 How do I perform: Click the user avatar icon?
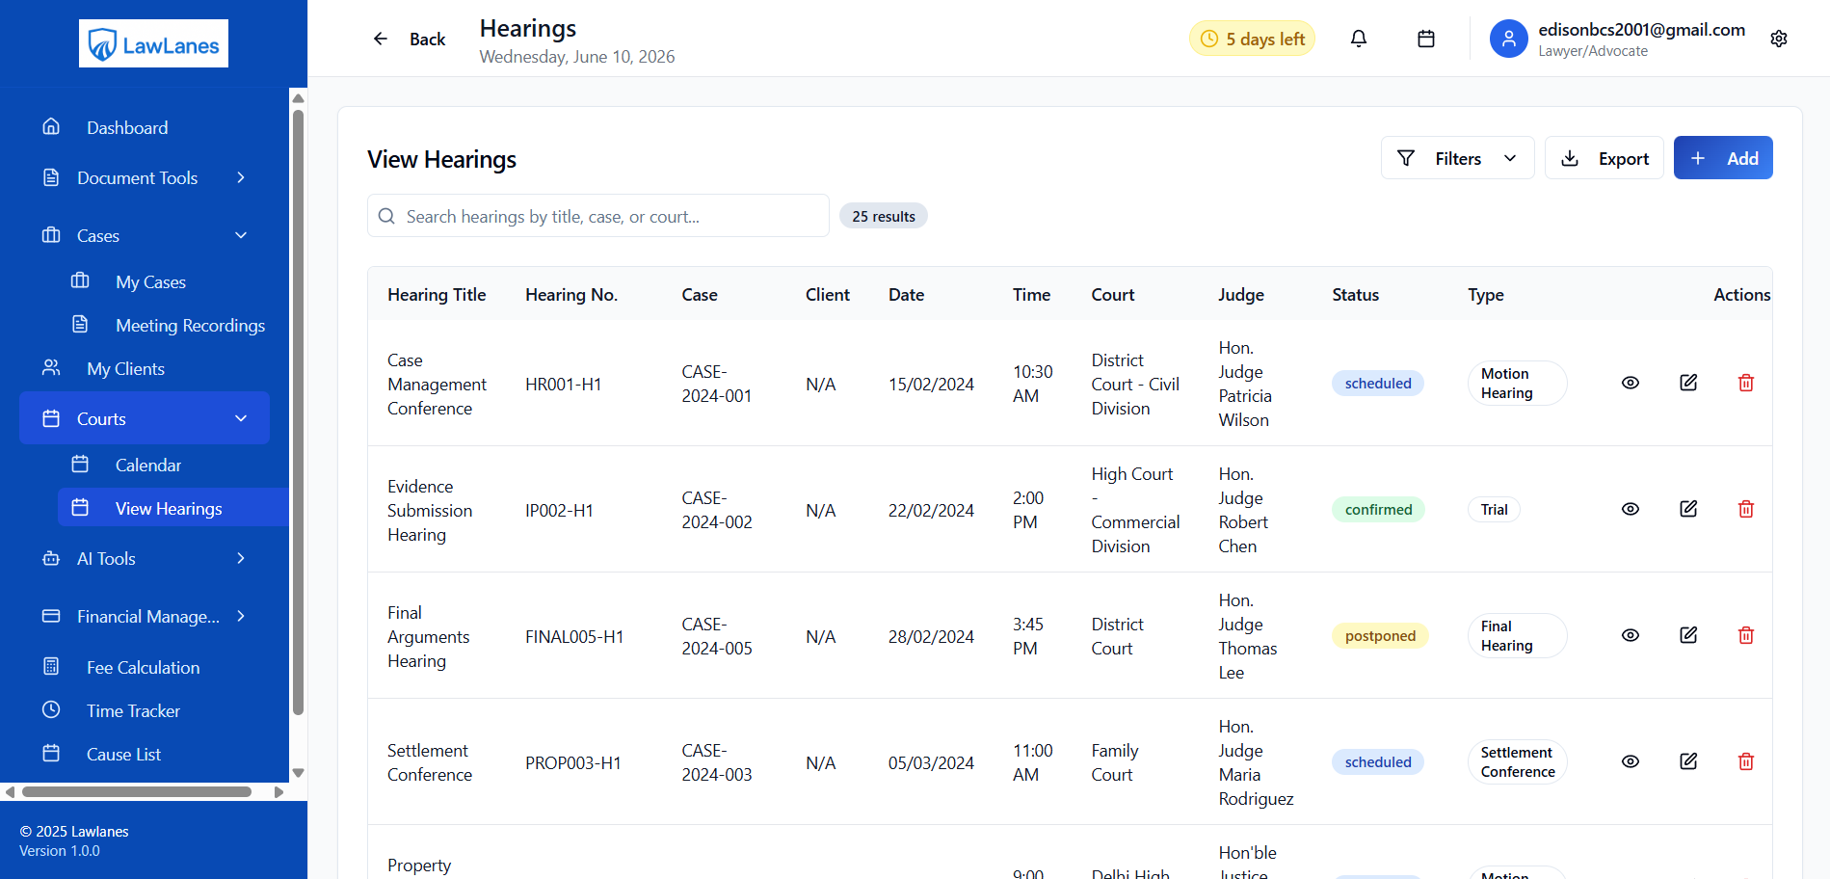[x=1509, y=39]
